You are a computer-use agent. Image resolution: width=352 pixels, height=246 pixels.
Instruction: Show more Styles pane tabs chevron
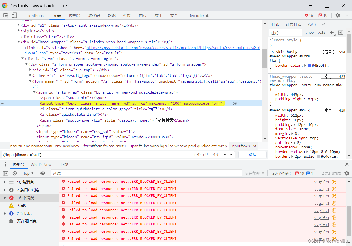click(x=323, y=24)
